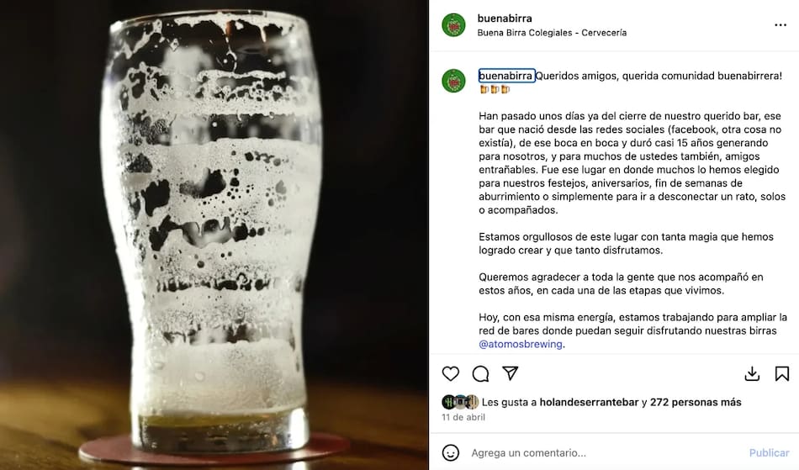Open the emoji picker smiley icon
Image resolution: width=799 pixels, height=470 pixels.
(451, 452)
